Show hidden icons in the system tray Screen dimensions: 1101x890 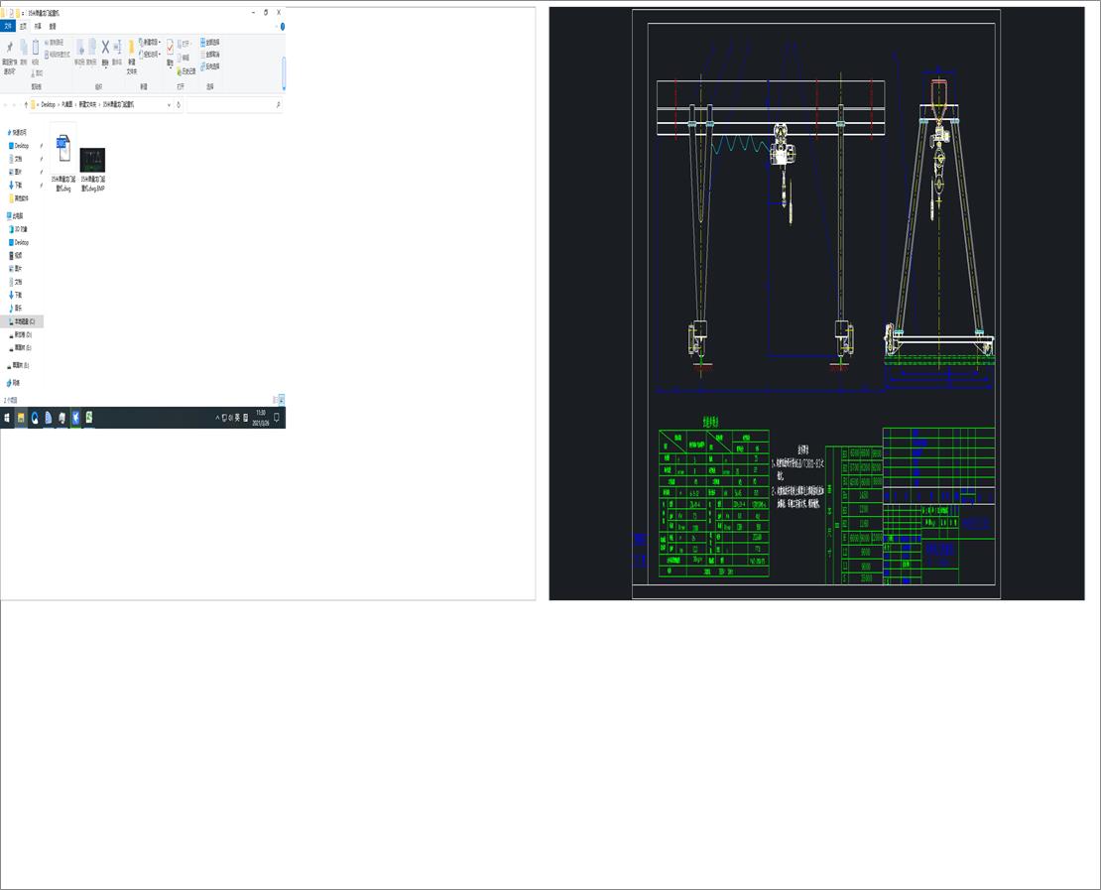click(217, 417)
